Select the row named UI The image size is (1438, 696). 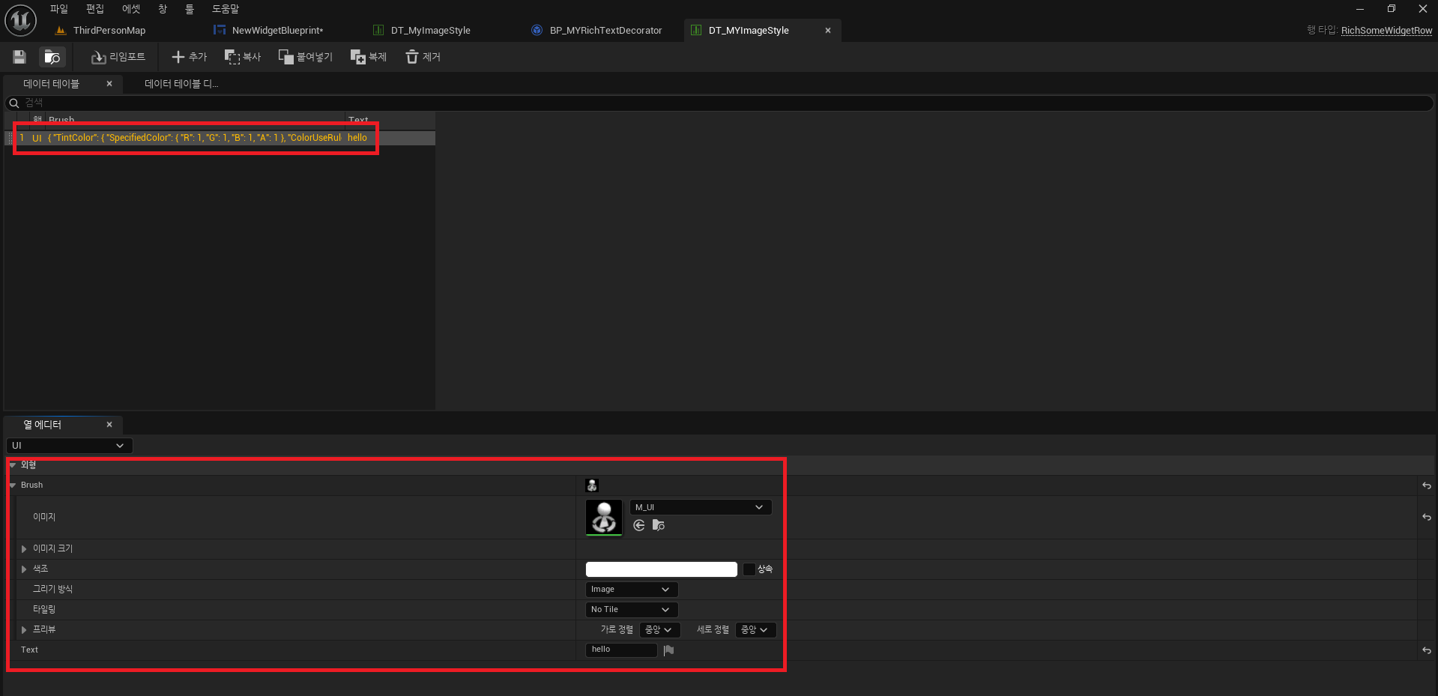coord(37,138)
